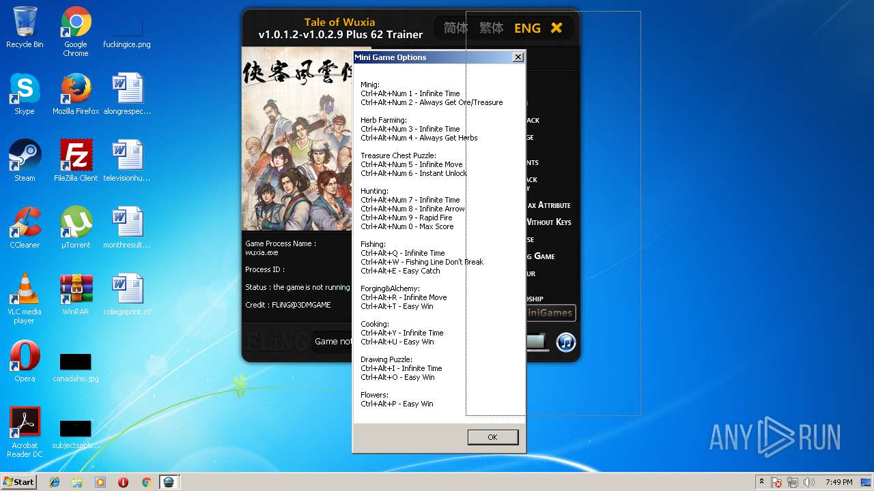Viewport: 874px width, 491px height.
Task: Click 'Ctrl+Alt+Num 1 - Infinite Time' line
Action: (x=410, y=93)
